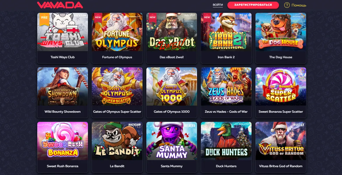Open the Помощь help link

[299, 5]
